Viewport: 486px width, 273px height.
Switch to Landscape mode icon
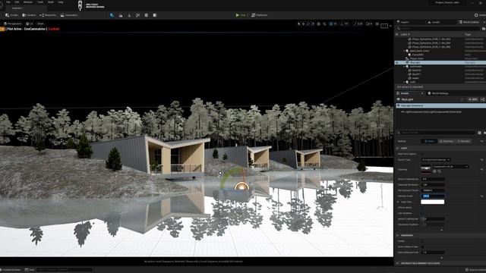[121, 15]
